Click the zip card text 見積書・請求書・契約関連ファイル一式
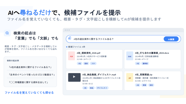 pos(152,78)
